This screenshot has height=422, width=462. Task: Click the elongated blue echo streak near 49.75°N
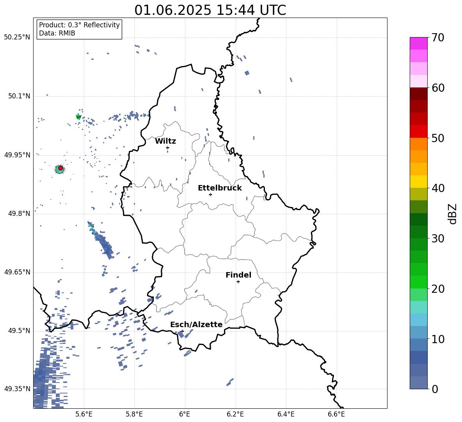click(x=100, y=240)
